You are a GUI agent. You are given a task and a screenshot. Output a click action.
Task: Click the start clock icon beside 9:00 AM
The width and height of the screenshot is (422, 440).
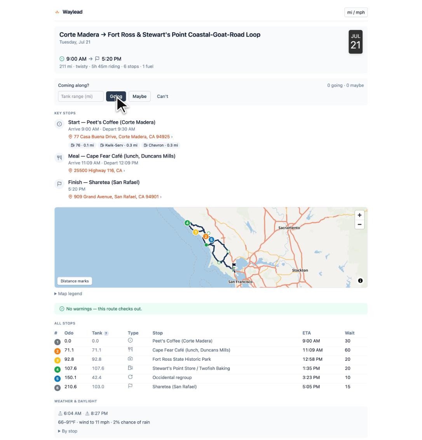pyautogui.click(x=62, y=59)
